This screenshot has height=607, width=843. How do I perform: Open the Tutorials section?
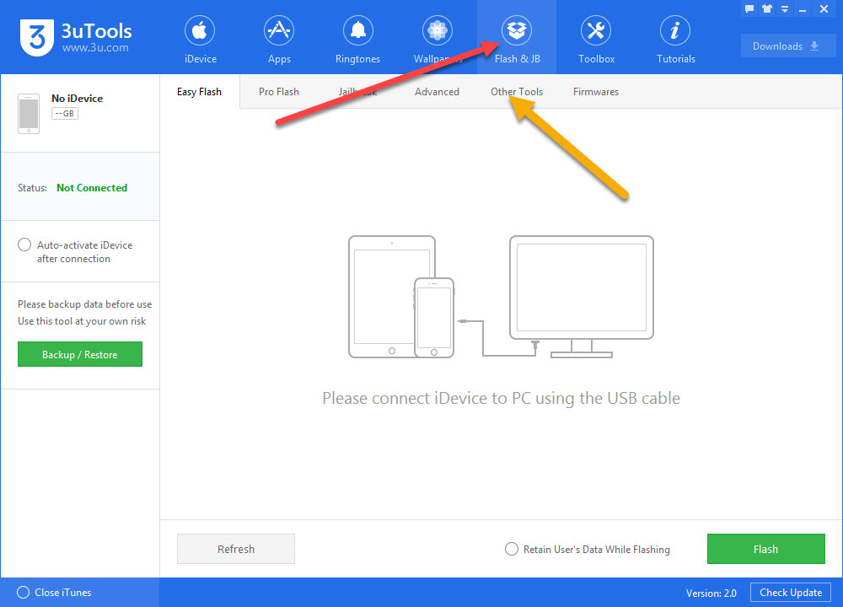(x=675, y=40)
